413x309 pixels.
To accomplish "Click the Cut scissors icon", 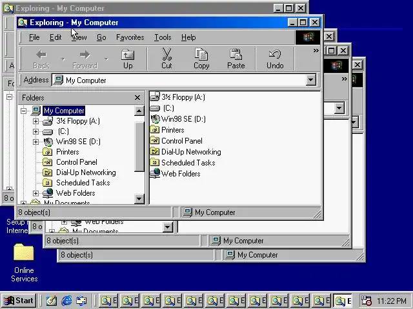I will coord(166,54).
